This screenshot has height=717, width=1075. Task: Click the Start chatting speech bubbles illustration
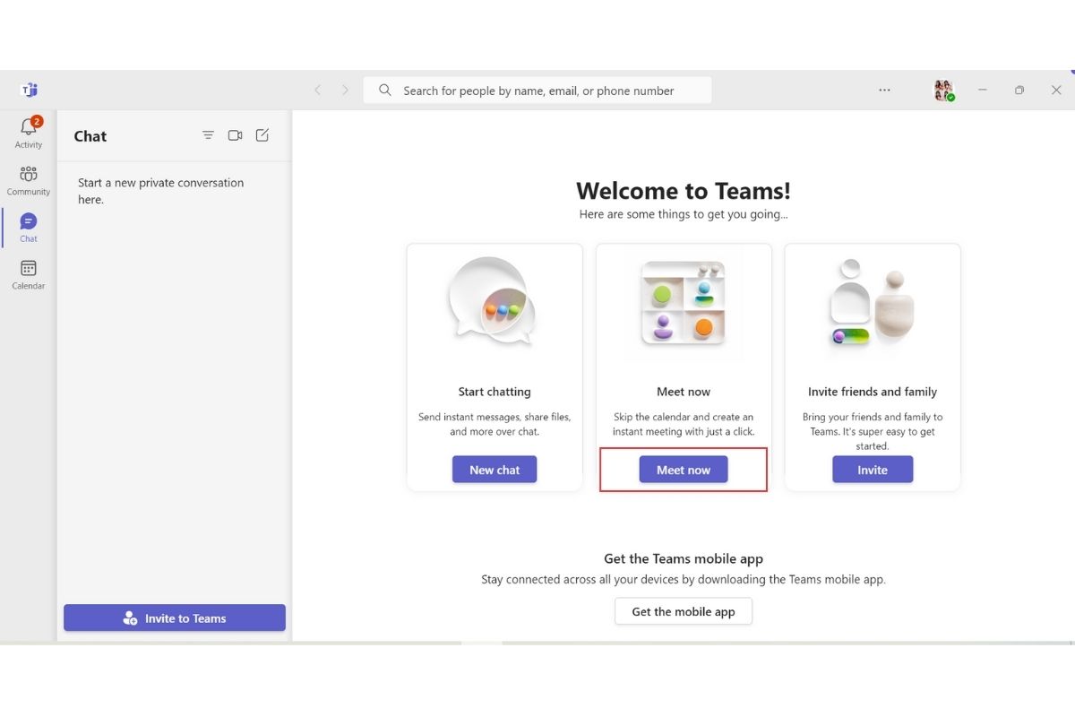click(x=494, y=302)
